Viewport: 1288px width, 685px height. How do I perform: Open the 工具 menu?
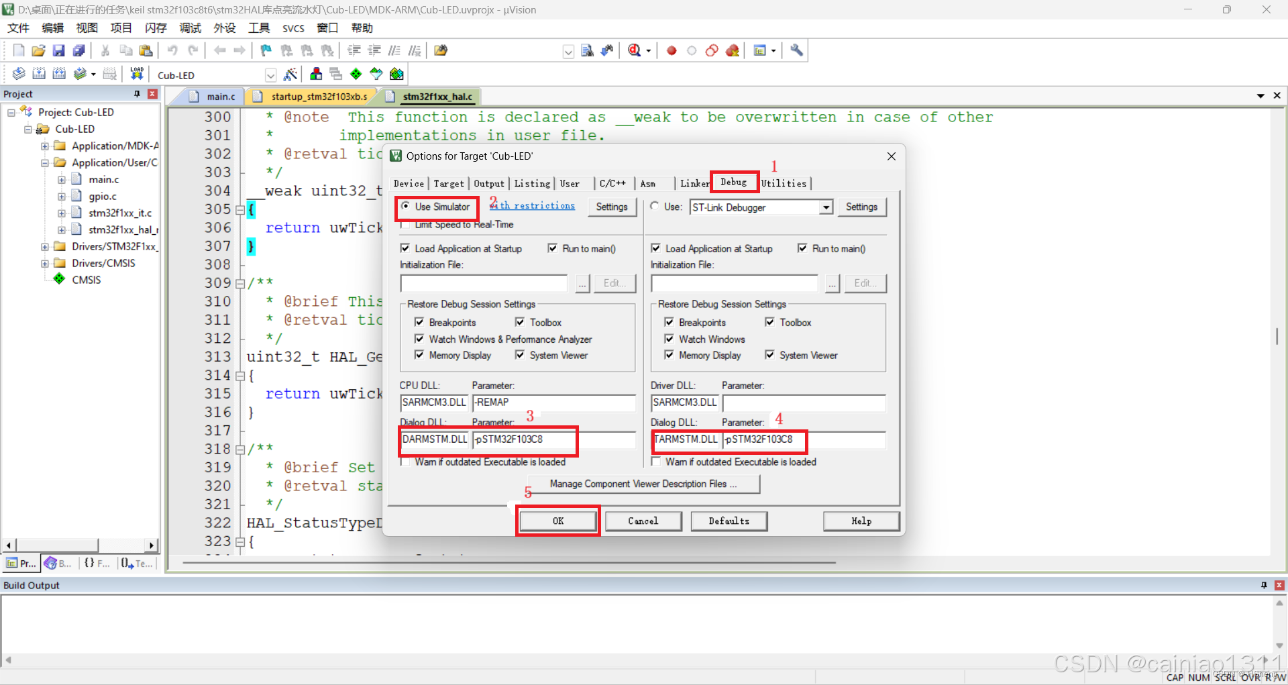point(259,28)
